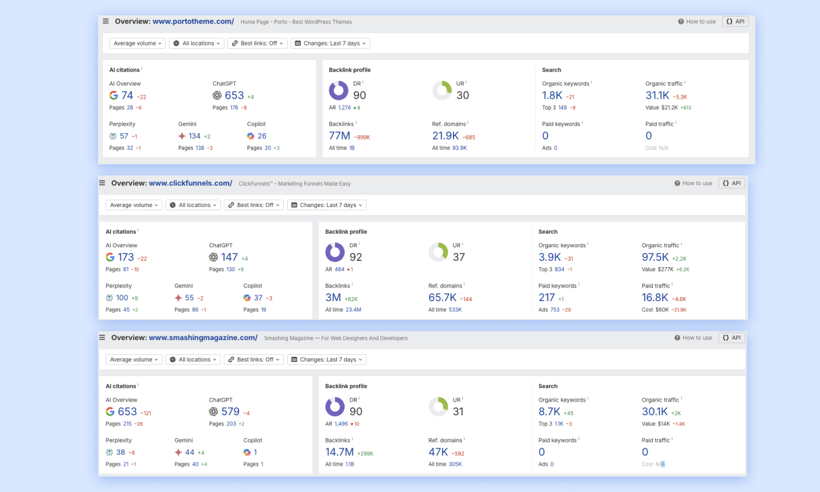This screenshot has width=820, height=492.
Task: Toggle Best links: Off filter for clickfunnels
Action: [x=254, y=205]
